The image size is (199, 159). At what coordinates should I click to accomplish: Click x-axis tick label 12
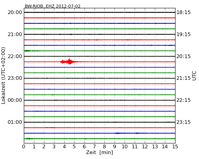click(145, 146)
